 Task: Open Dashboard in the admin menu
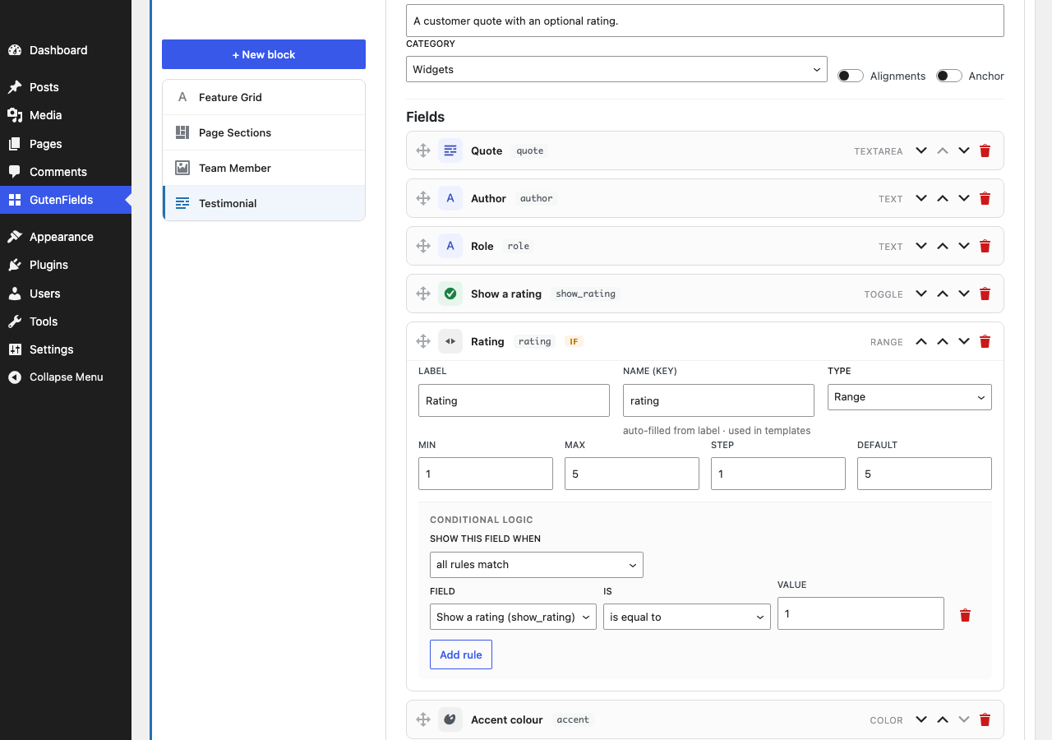click(x=66, y=50)
